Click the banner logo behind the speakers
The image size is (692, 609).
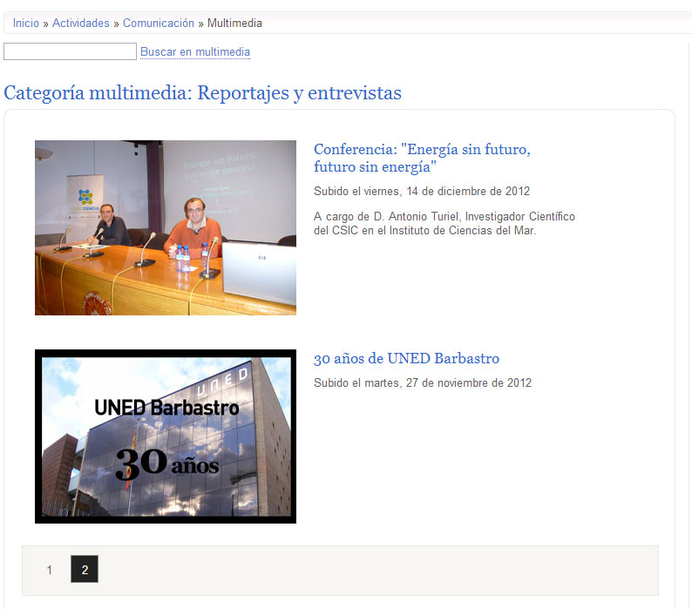(85, 199)
